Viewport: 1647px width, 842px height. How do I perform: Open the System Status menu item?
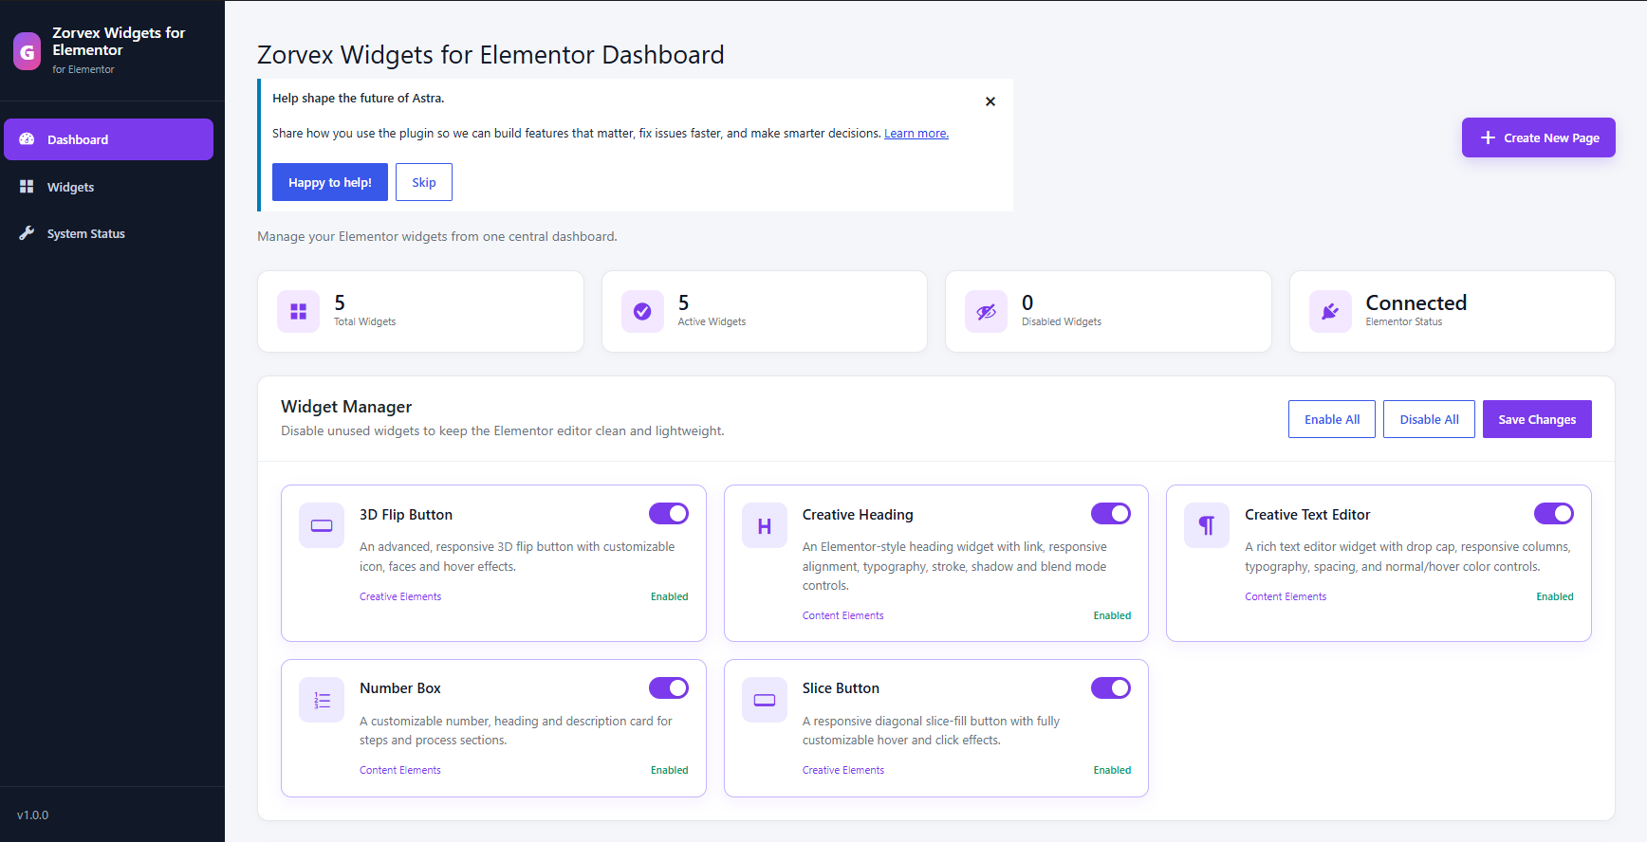(108, 233)
